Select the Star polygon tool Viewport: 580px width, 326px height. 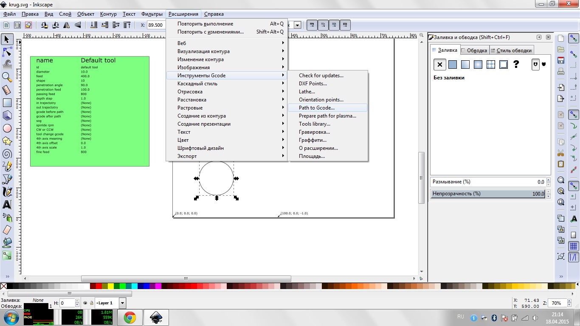7,141
